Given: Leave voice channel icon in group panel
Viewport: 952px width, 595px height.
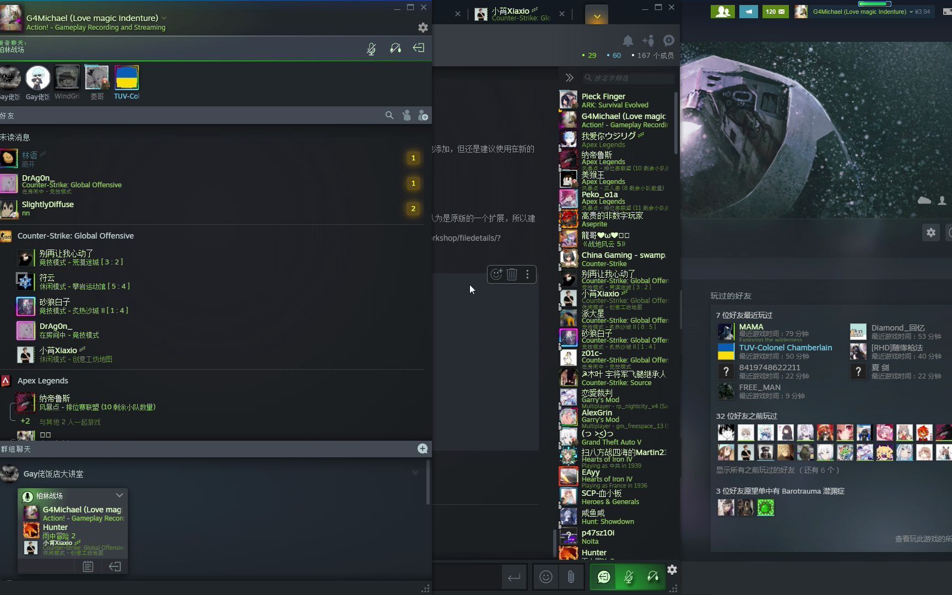Looking at the screenshot, I should [115, 566].
